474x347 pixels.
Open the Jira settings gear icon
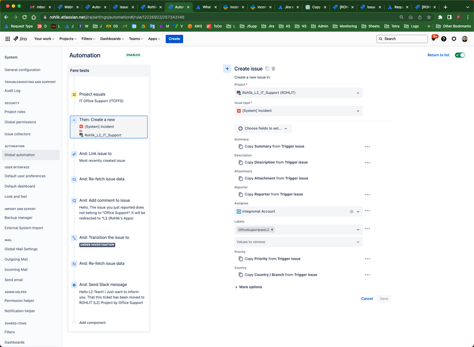click(x=454, y=39)
